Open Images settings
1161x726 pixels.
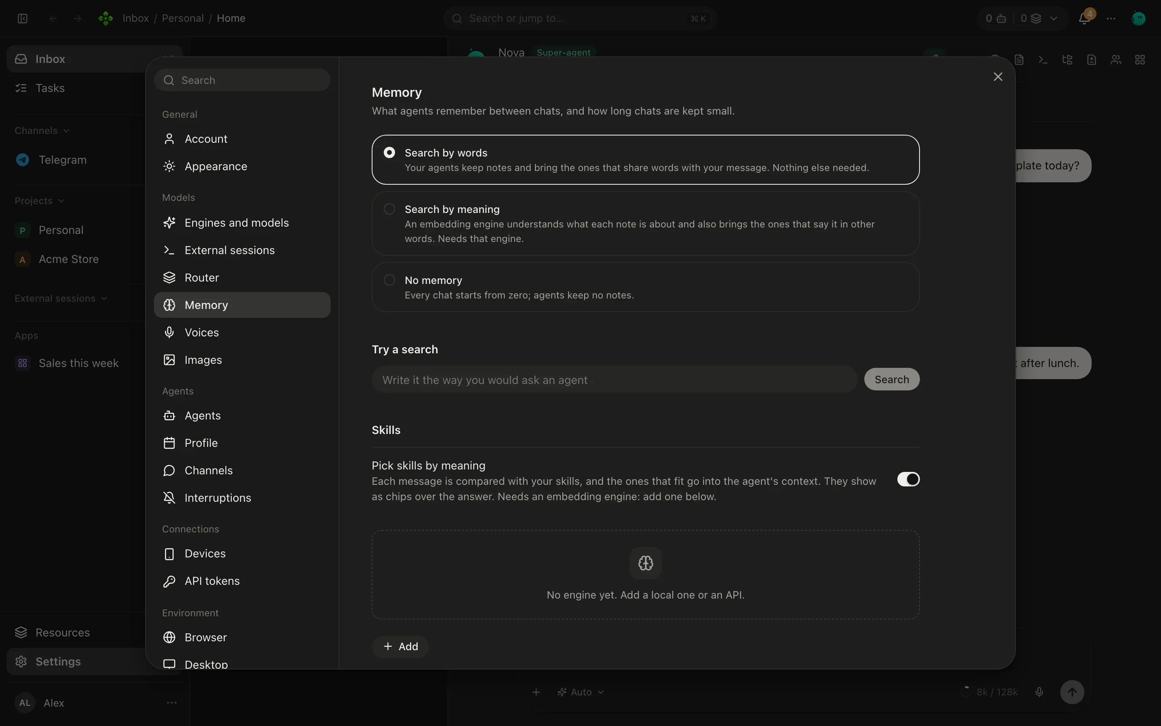click(242, 360)
